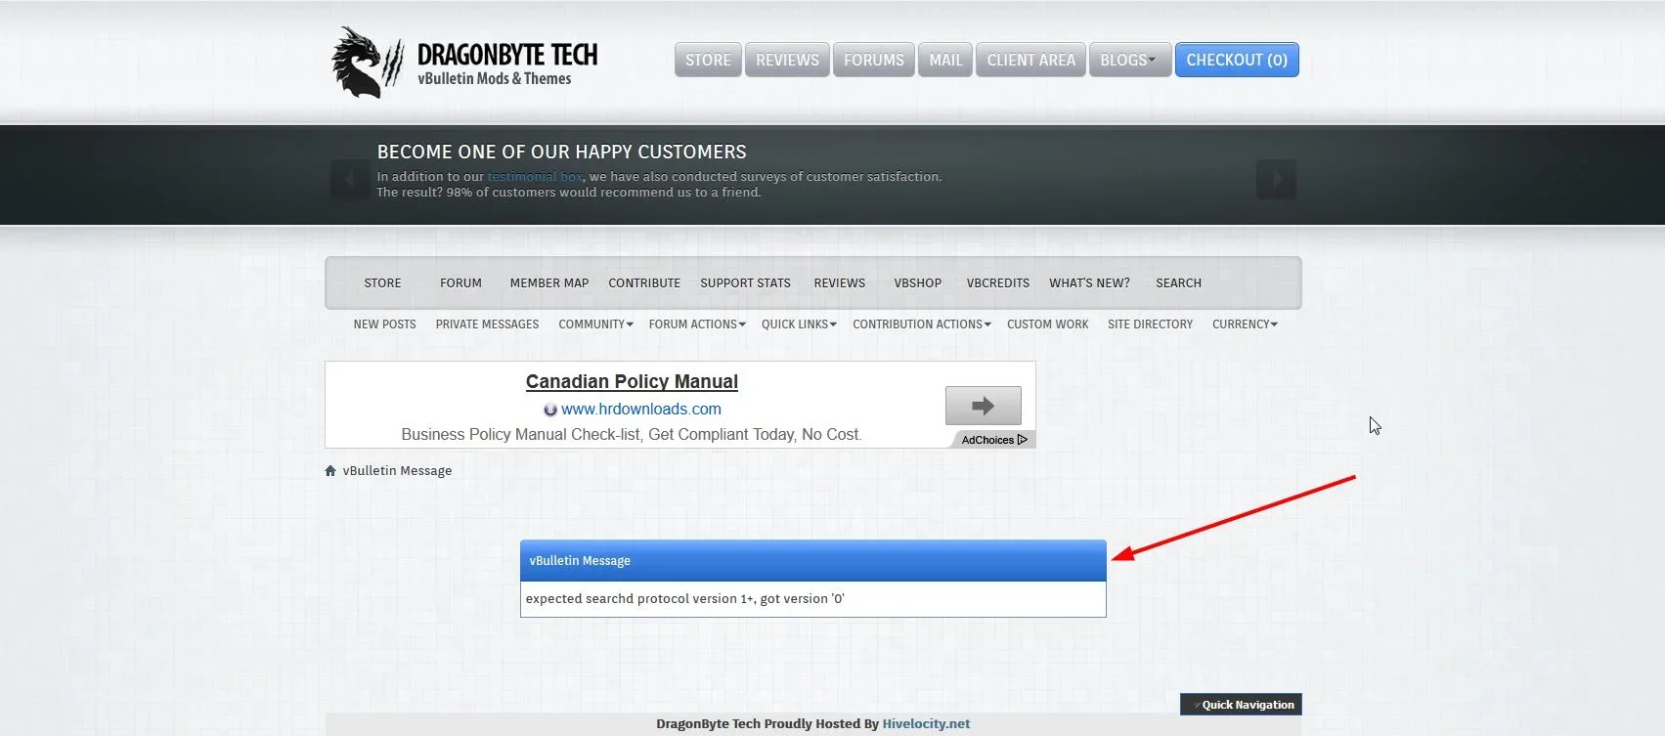
Task: Click the next slide arrow in banner
Action: [x=1276, y=179]
